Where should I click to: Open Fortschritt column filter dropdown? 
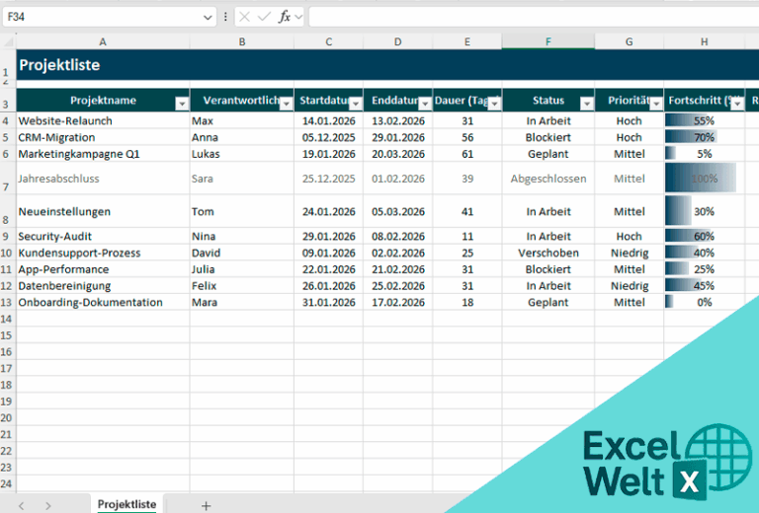coord(737,104)
